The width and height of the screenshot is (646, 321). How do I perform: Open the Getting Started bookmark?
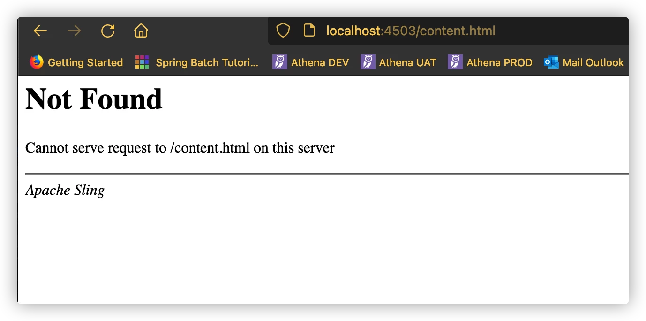pyautogui.click(x=76, y=62)
